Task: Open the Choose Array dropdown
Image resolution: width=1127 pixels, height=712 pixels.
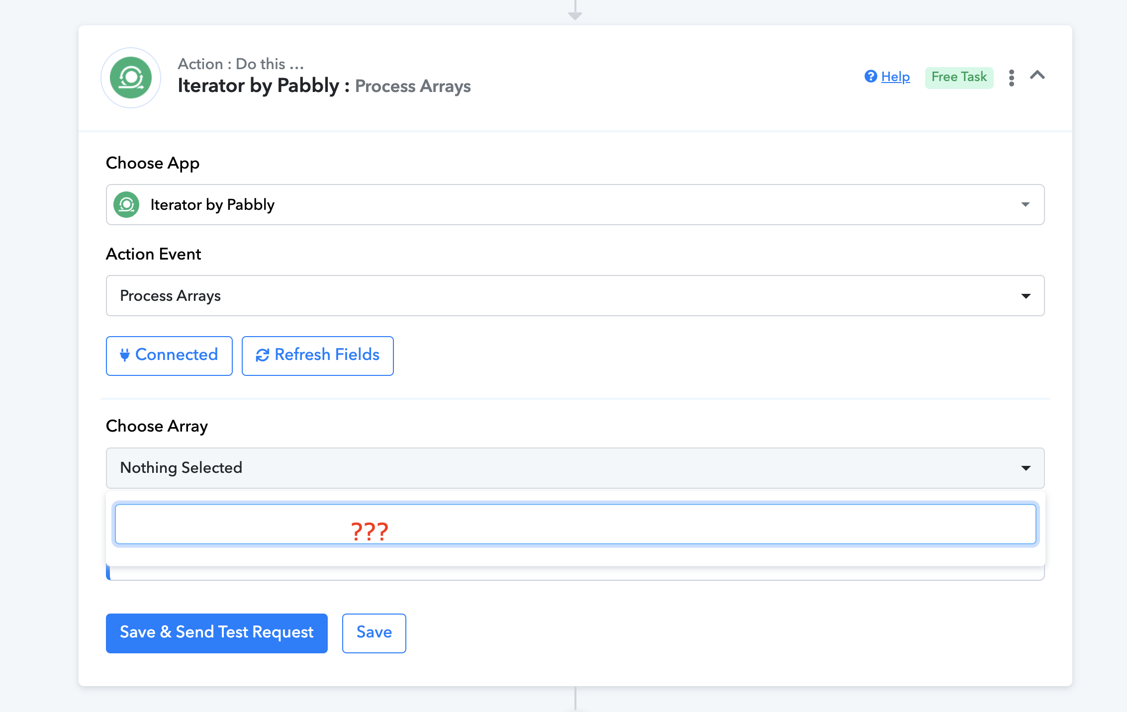Action: pos(575,468)
